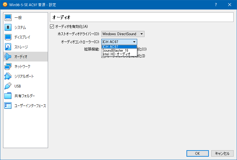
Task: Click the キャンセル button
Action: coord(222,153)
